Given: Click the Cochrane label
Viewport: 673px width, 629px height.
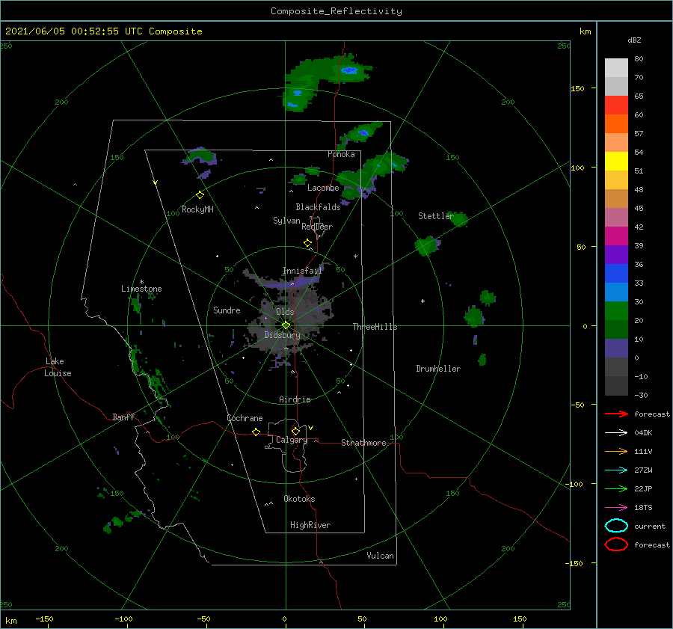Looking at the screenshot, I should [245, 418].
